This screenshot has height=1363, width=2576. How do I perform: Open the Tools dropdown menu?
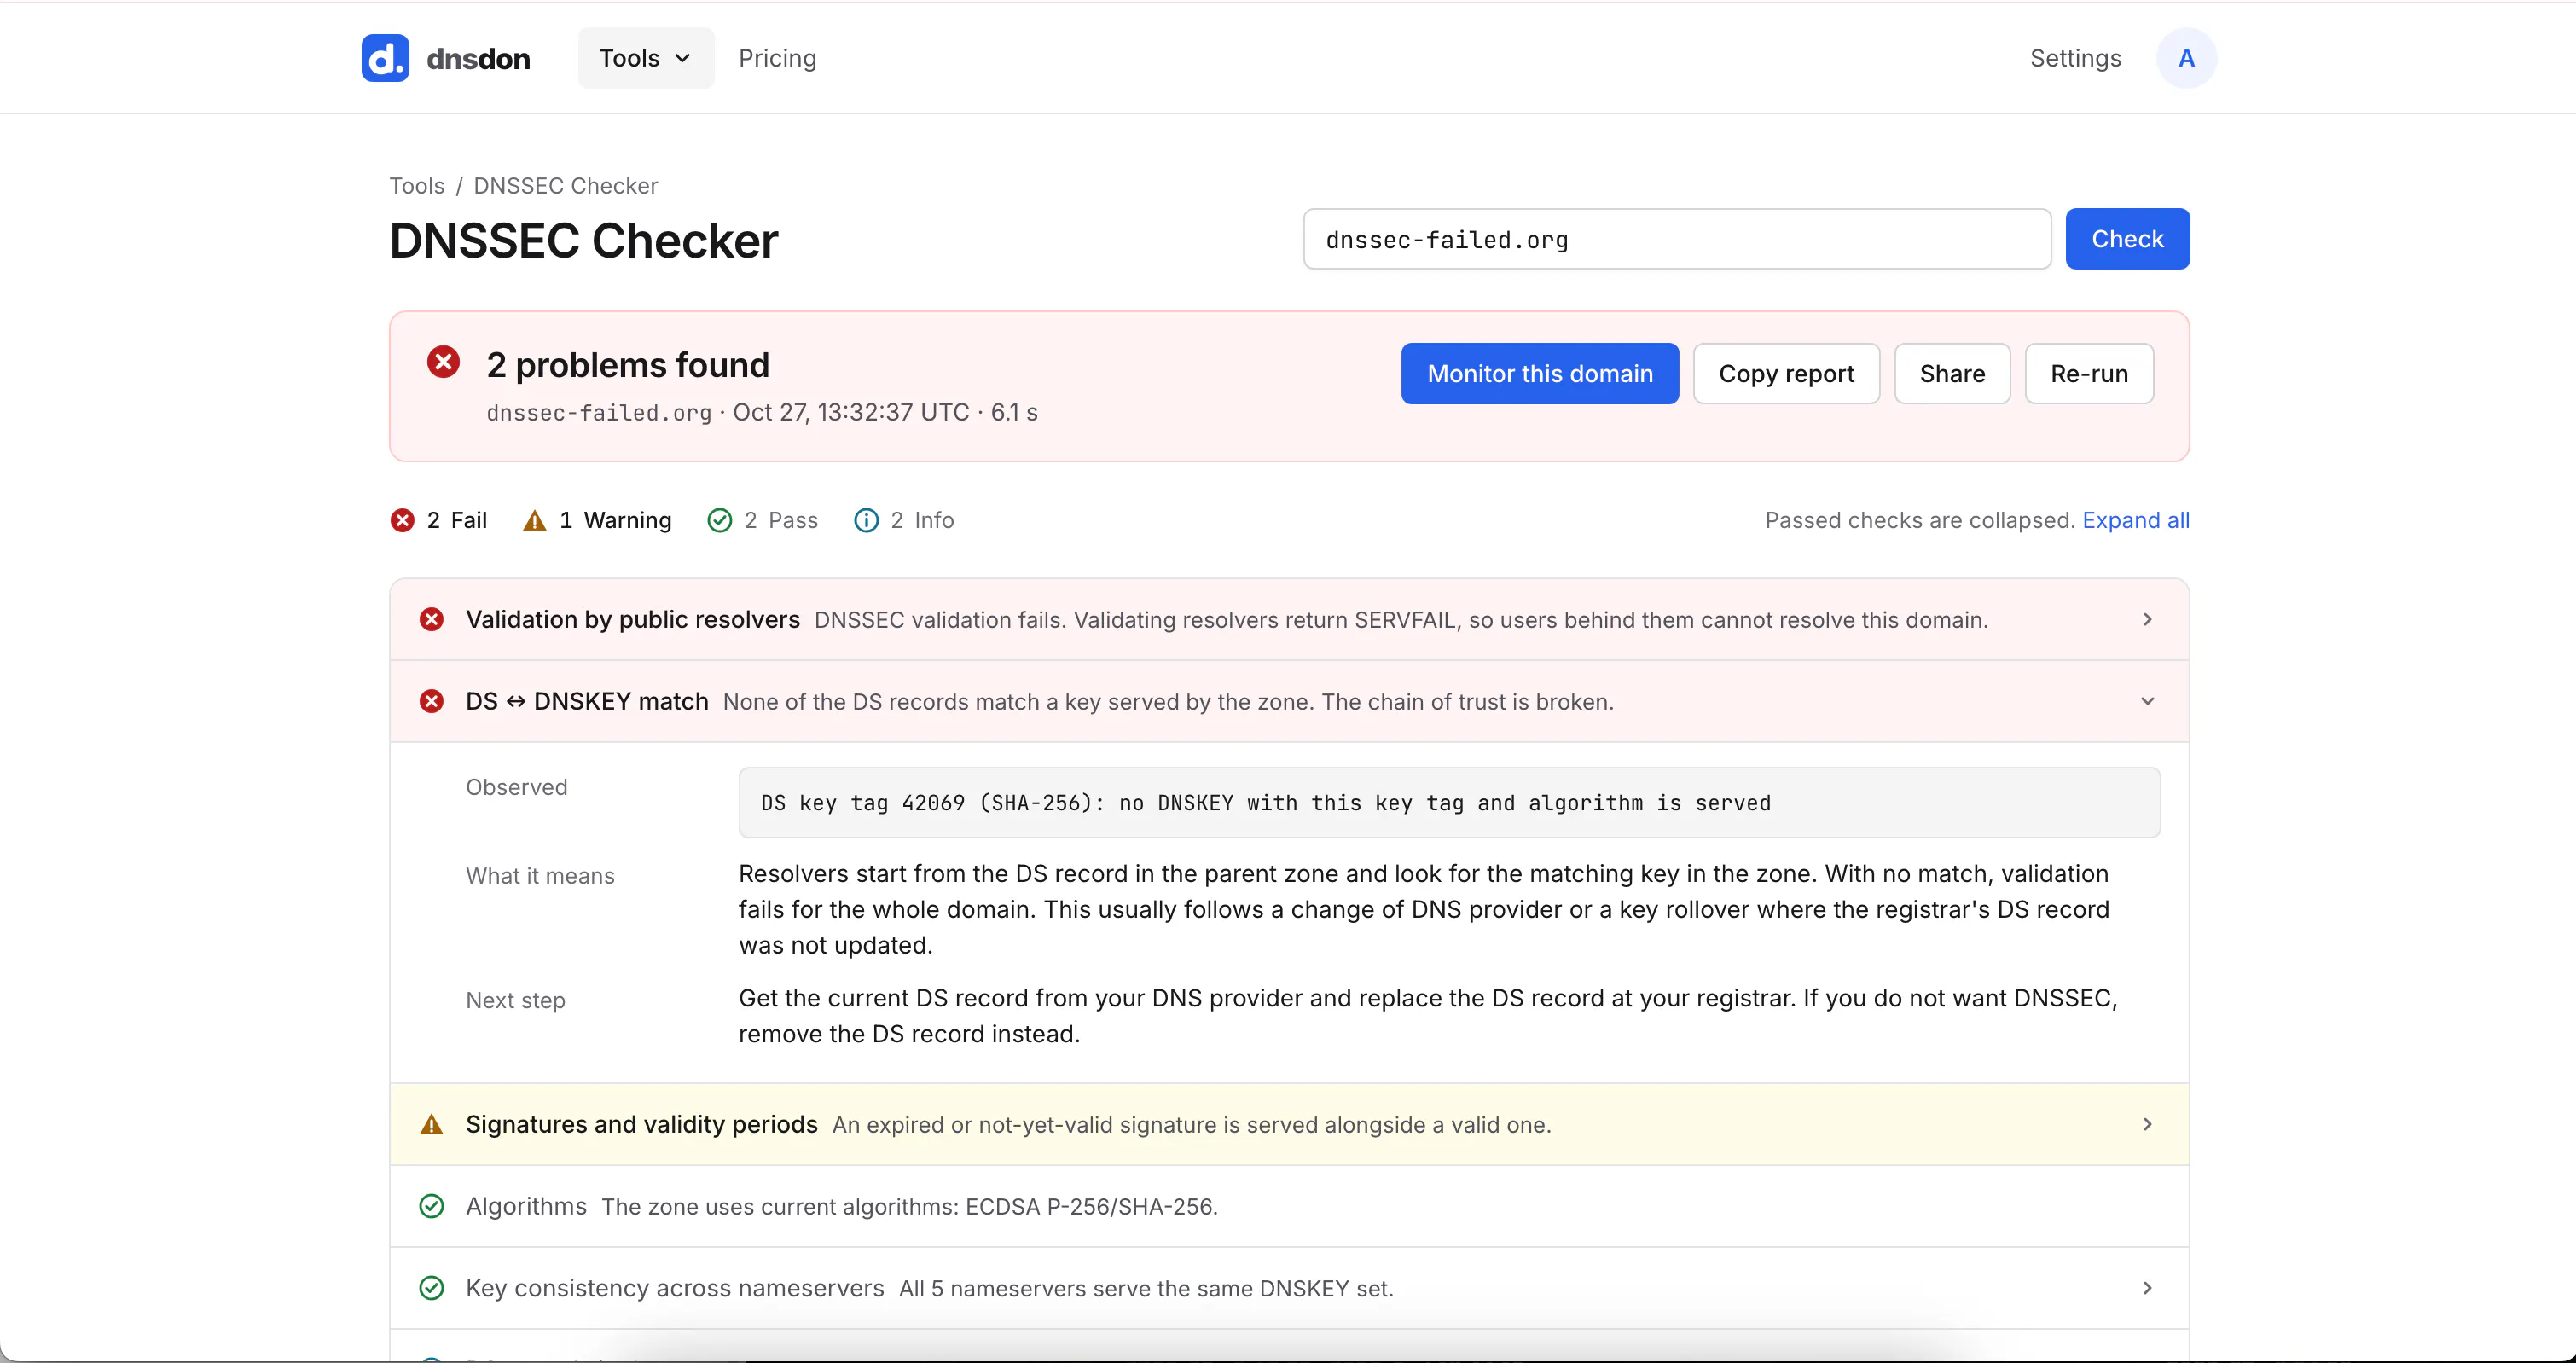click(646, 58)
